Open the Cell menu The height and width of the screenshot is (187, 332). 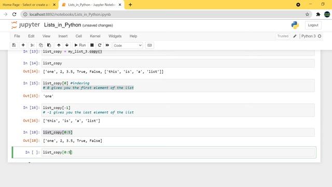point(79,36)
